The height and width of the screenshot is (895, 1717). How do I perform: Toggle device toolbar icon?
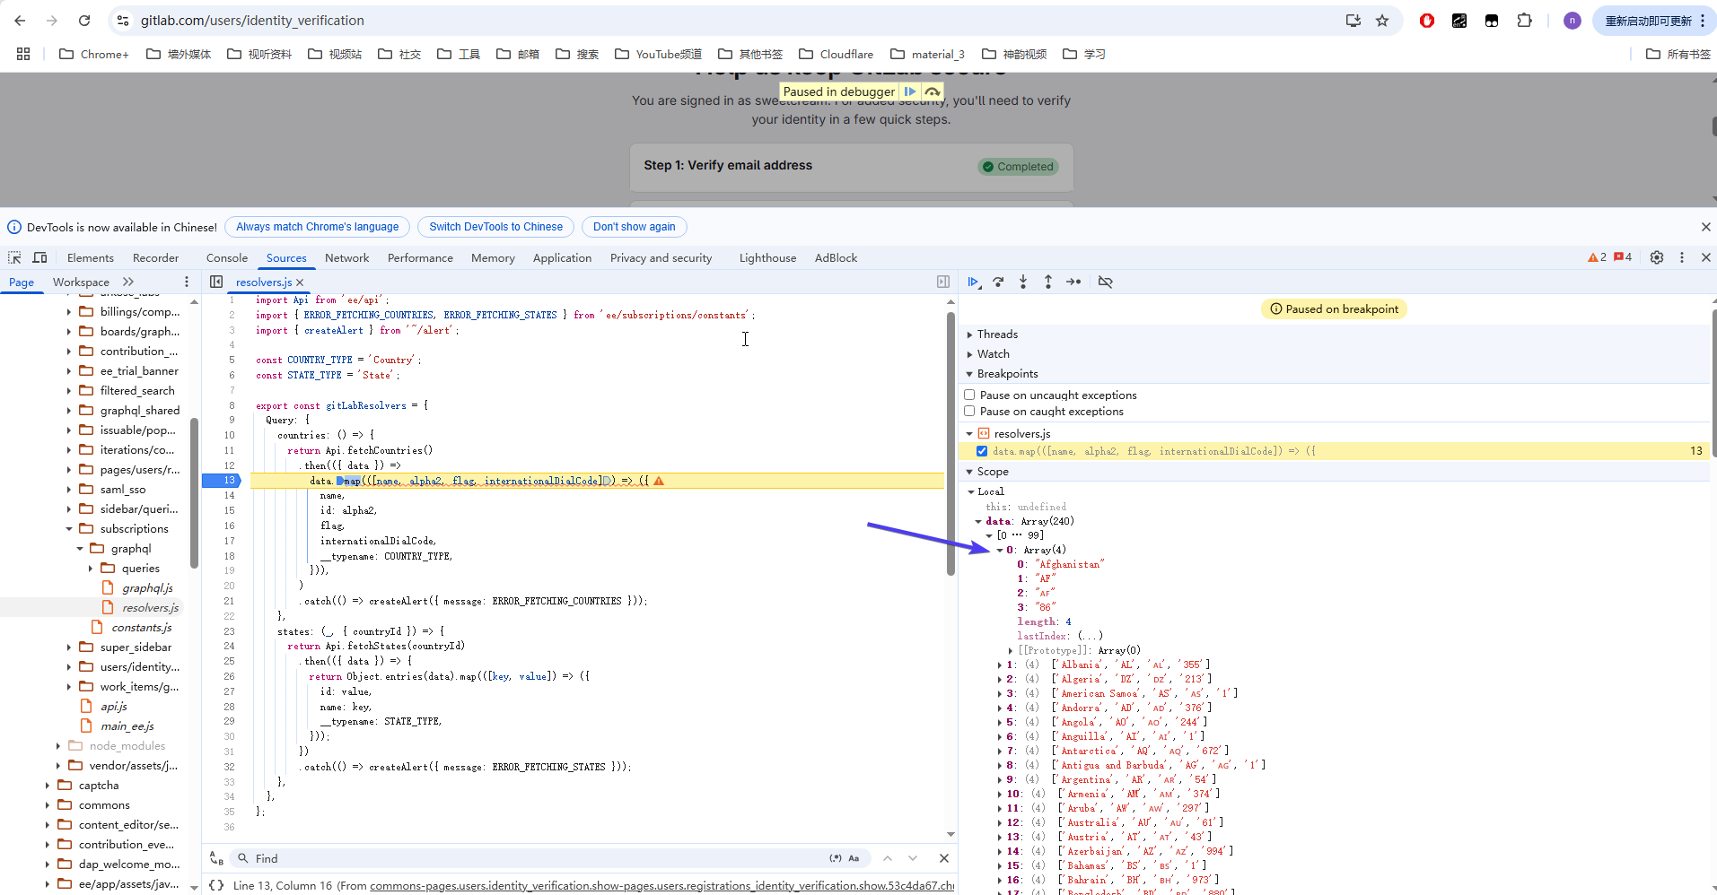(x=39, y=257)
